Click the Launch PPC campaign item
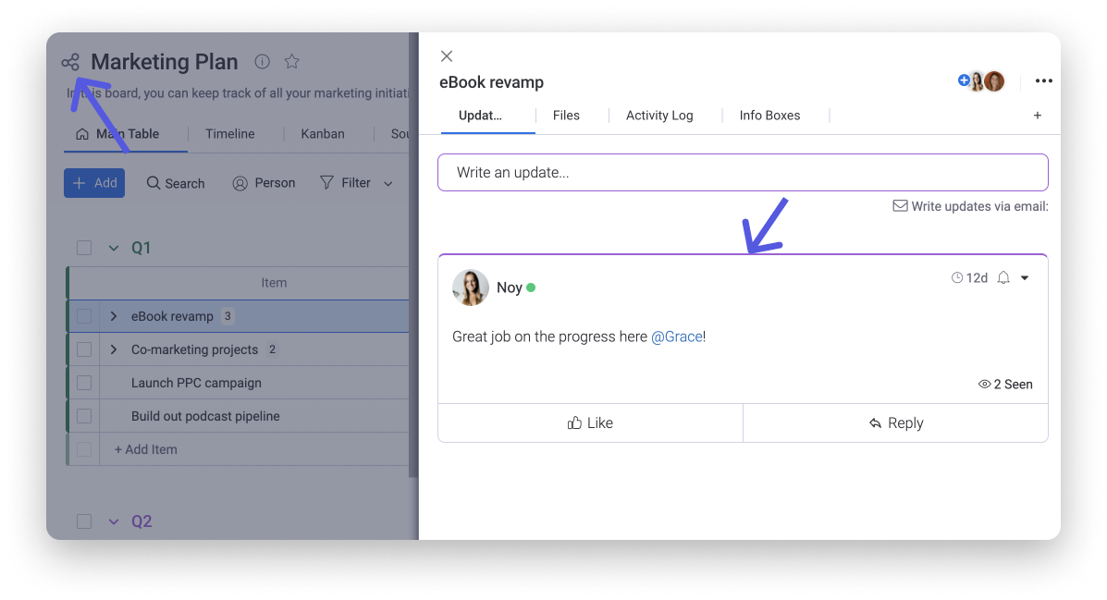Image resolution: width=1107 pixels, height=600 pixels. pos(196,383)
